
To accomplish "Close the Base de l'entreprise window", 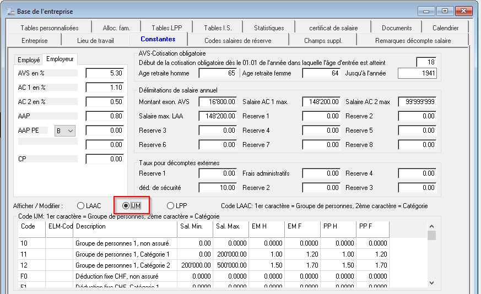I will pyautogui.click(x=463, y=12).
